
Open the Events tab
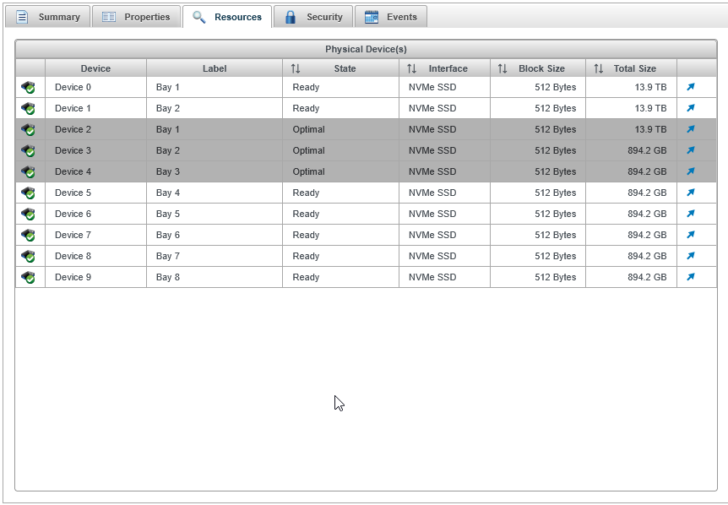(x=391, y=17)
